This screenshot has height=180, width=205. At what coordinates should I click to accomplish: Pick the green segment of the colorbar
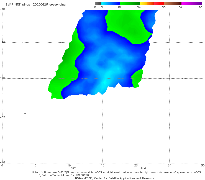click(130, 3)
